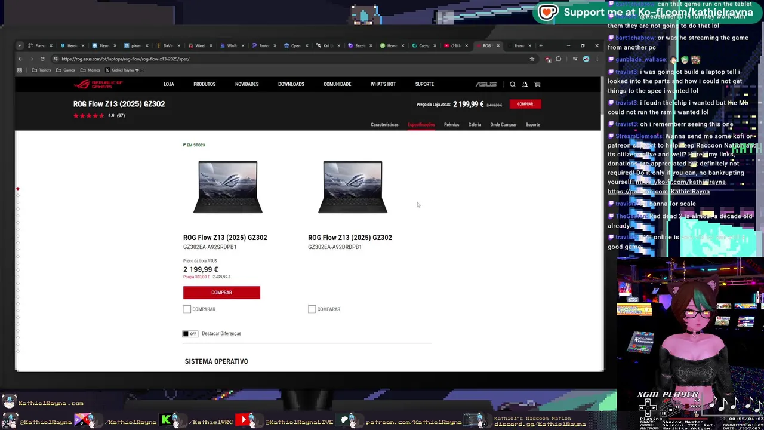This screenshot has width=764, height=430.
Task: Switch to the Especificações tab
Action: [x=421, y=125]
